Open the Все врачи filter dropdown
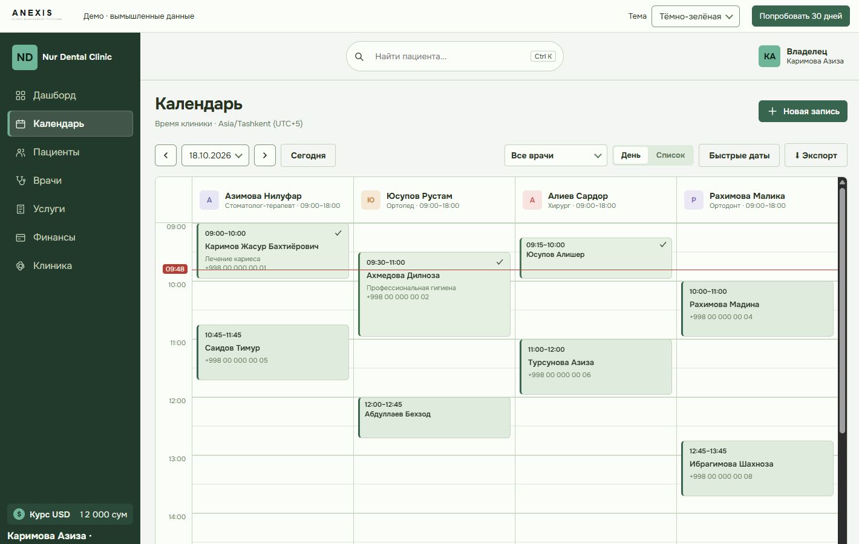The image size is (859, 544). coord(556,155)
